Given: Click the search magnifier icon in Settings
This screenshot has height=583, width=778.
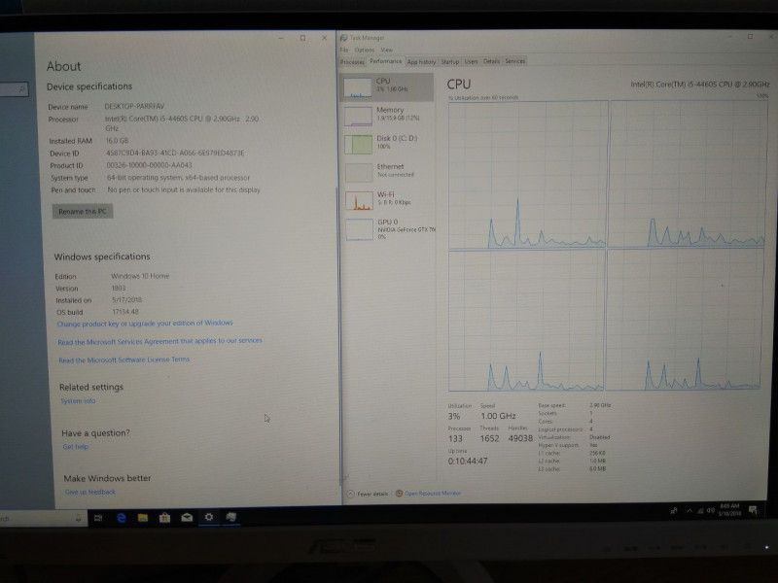Looking at the screenshot, I should [x=21, y=89].
